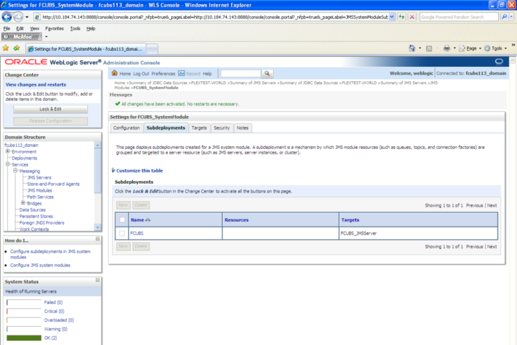Open the Page toolbar menu
This screenshot has width=517, height=345.
(470, 48)
